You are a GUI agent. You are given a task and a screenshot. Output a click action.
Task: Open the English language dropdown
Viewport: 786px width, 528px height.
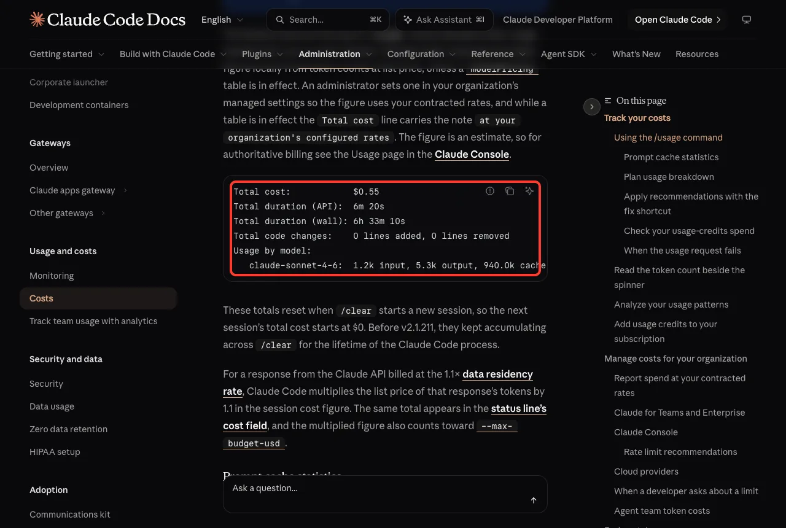click(x=222, y=20)
